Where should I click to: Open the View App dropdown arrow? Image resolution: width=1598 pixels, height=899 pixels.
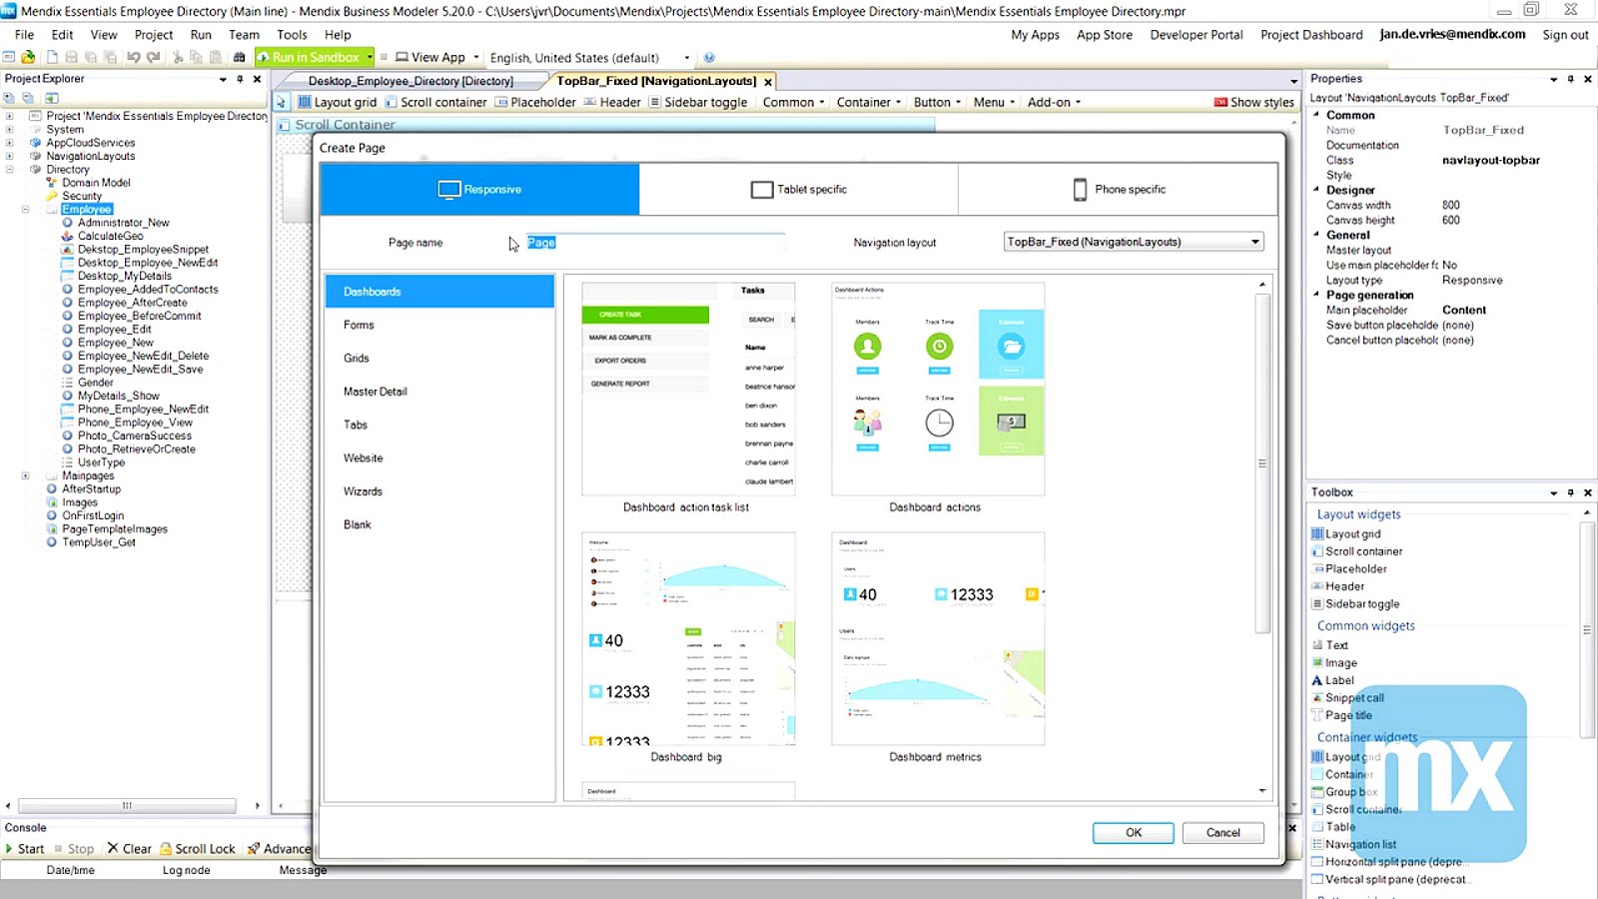click(x=476, y=57)
